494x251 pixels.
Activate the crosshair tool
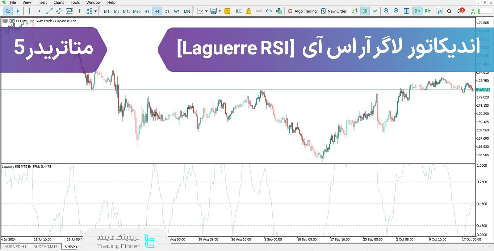(x=18, y=11)
